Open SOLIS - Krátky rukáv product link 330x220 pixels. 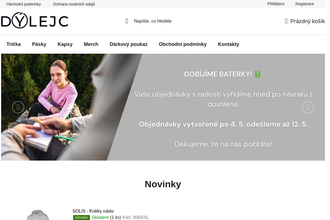(x=93, y=211)
